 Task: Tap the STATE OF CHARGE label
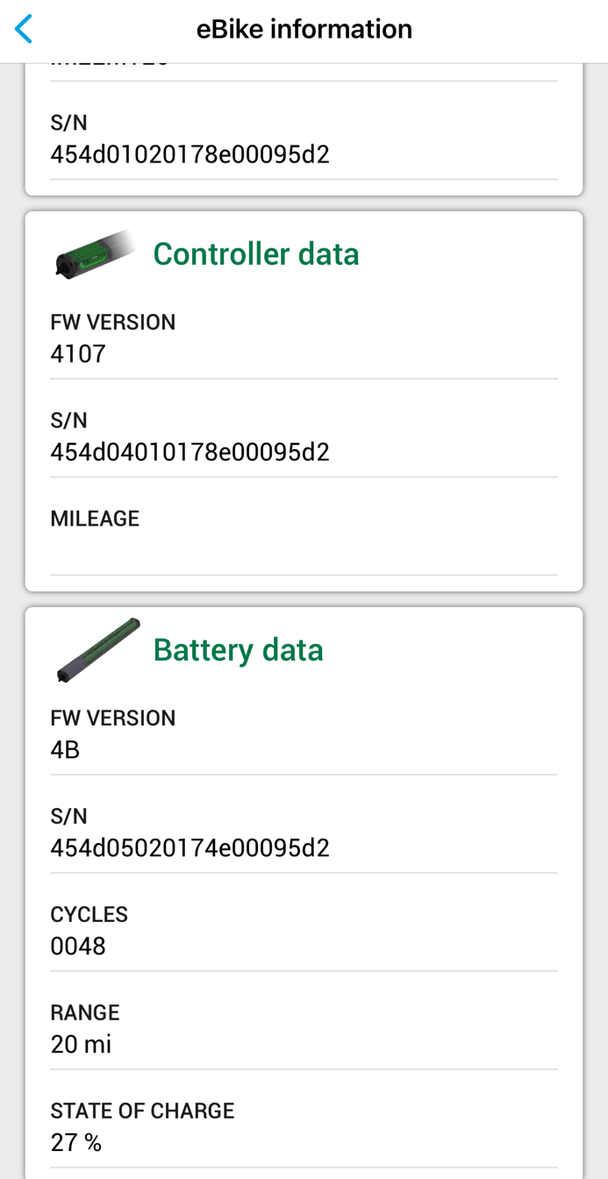click(x=143, y=1111)
